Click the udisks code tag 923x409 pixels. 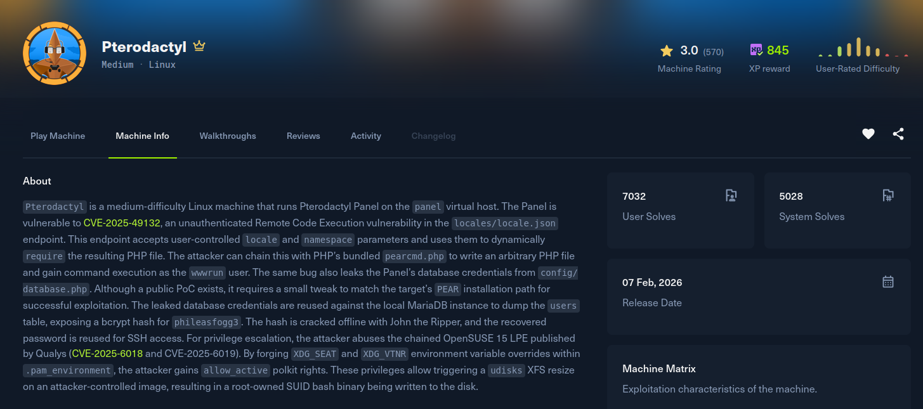pyautogui.click(x=506, y=370)
